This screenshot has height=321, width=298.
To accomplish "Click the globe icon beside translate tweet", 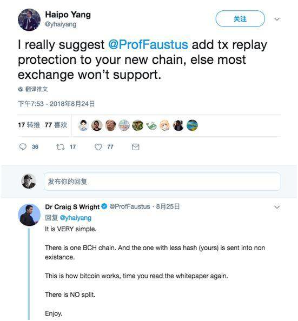I will pos(21,89).
